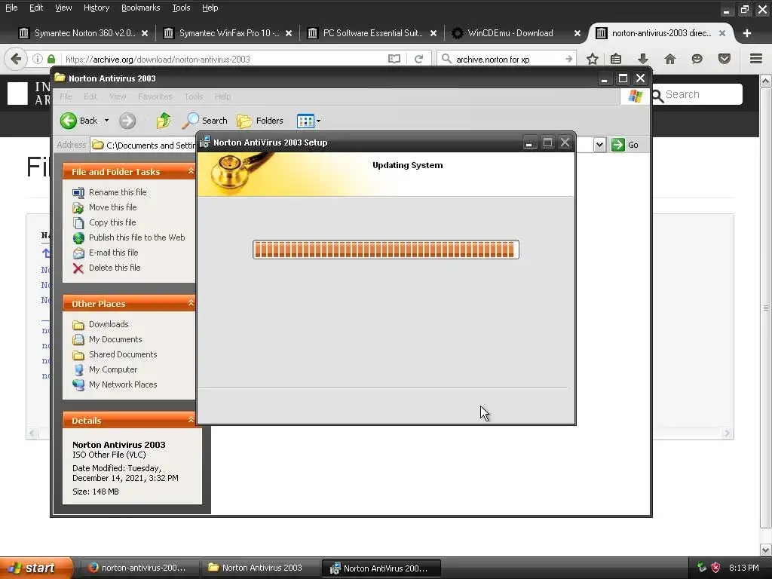Viewport: 772px width, 579px height.
Task: Go up one folder level in Explorer
Action: 163,121
